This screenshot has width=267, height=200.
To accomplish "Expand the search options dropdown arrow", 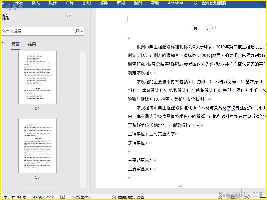I will [82, 31].
